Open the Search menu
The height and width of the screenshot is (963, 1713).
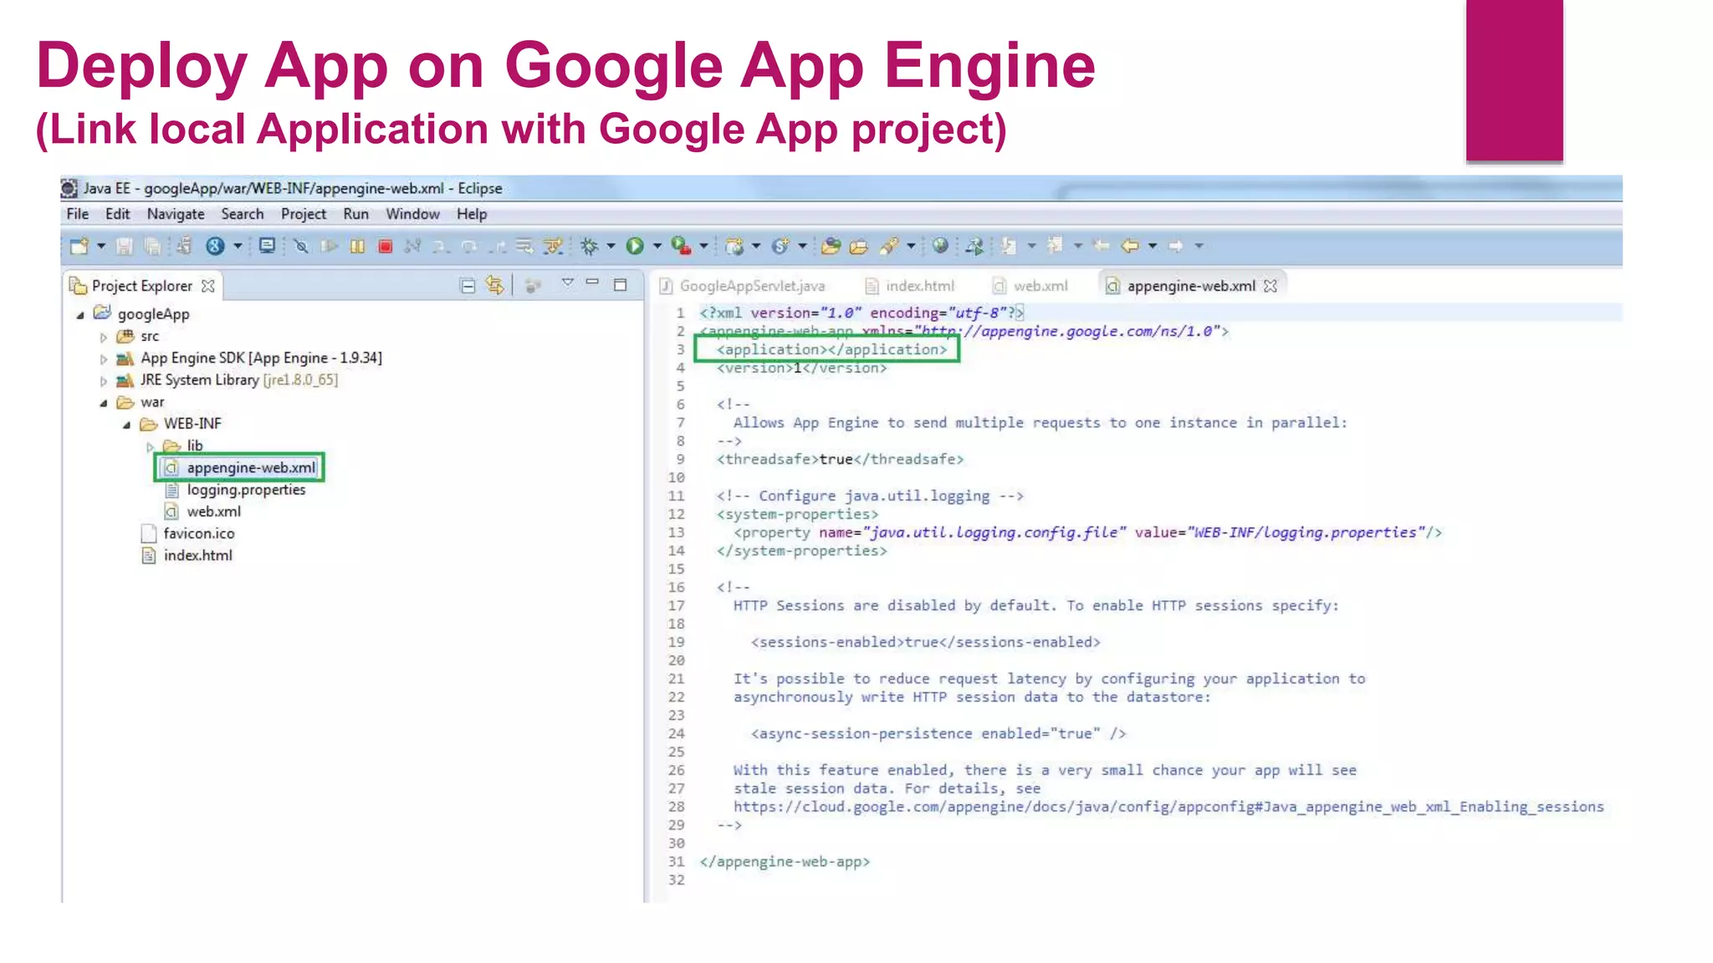click(x=242, y=214)
